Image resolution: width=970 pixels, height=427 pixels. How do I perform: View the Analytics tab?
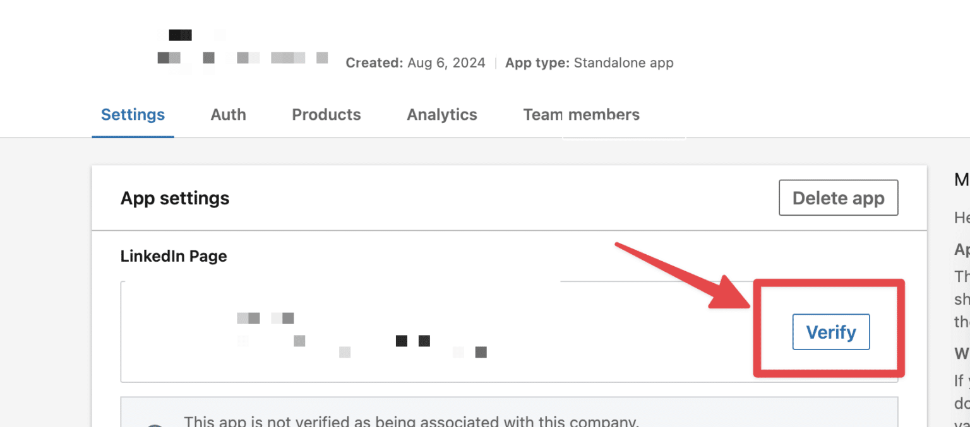441,115
